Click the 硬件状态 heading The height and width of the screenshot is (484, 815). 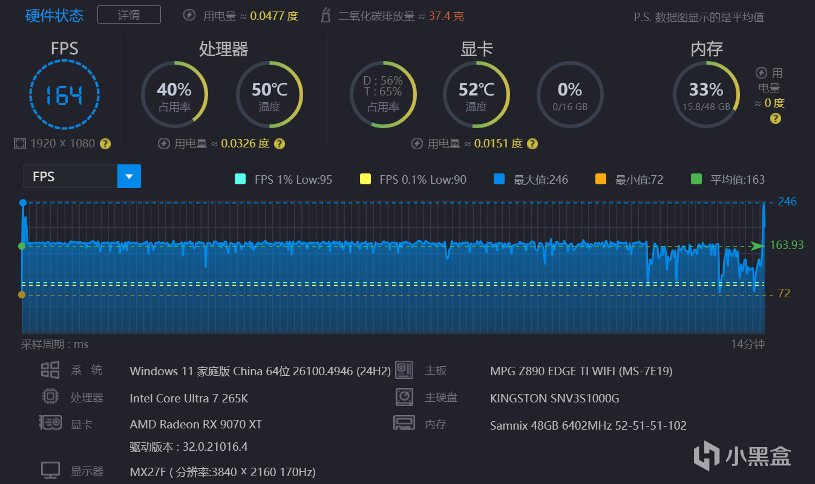click(x=54, y=16)
